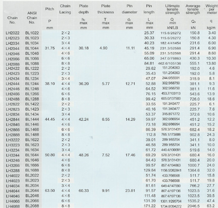Click average strength value 555.1
The image size is (218, 208).
point(195,63)
